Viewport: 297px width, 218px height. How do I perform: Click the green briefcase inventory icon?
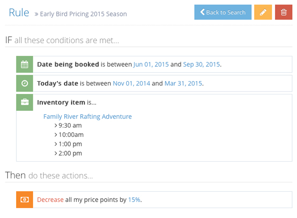click(24, 102)
